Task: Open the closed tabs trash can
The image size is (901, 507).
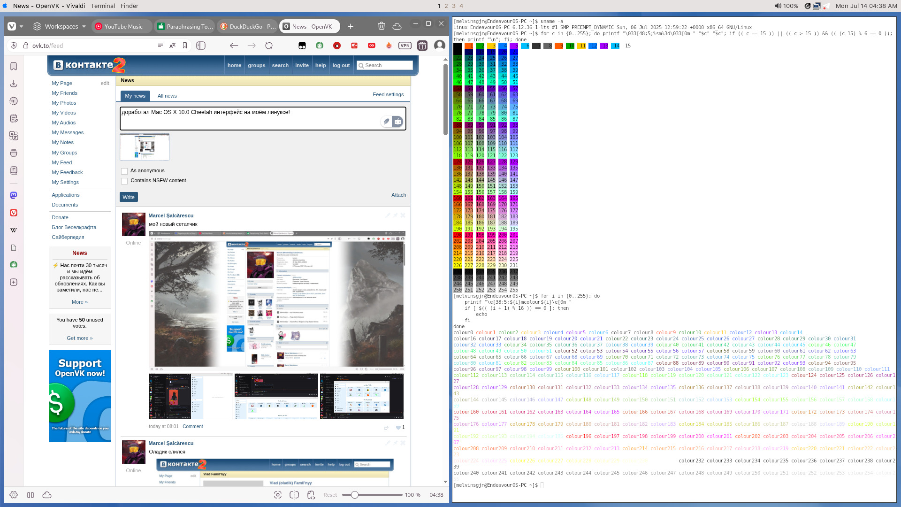Action: 382,26
